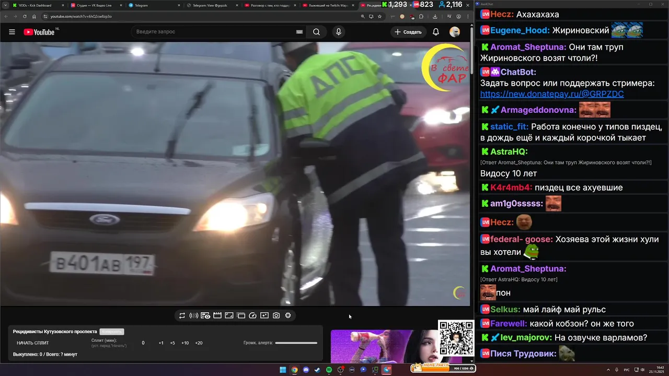Click the browser address bar URL
The width and height of the screenshot is (669, 376).
point(81,16)
